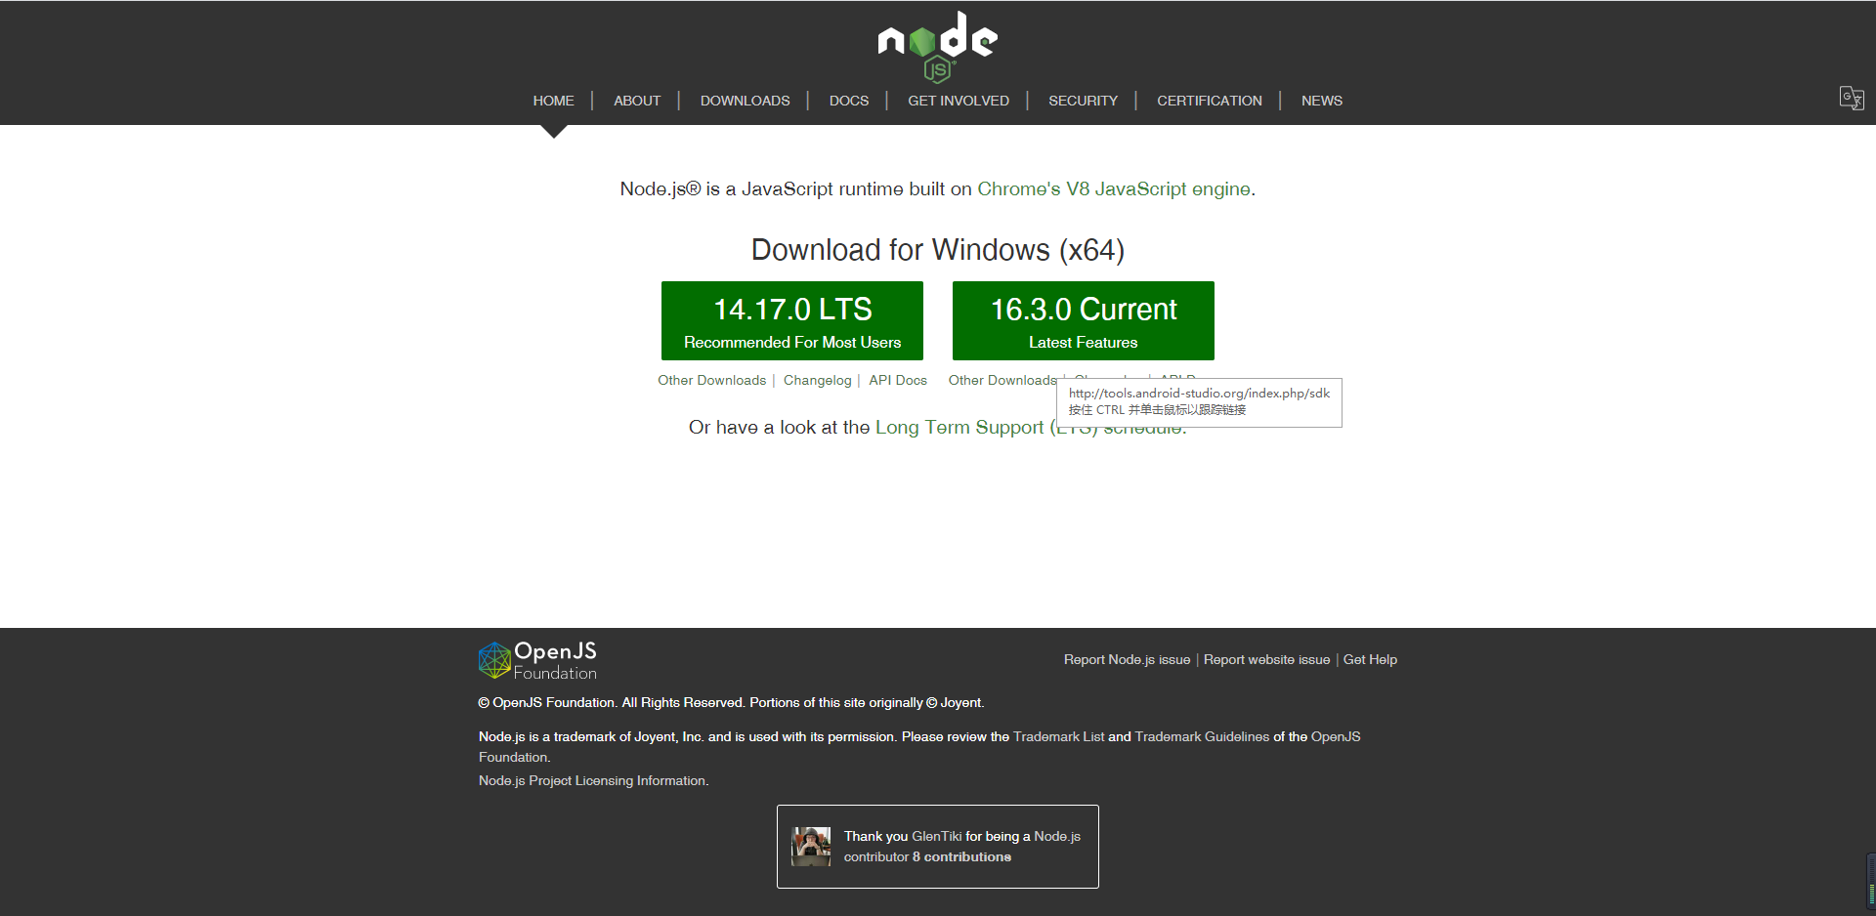This screenshot has height=916, width=1876.
Task: Select GET INVOLVED in the navbar
Action: coord(959,101)
